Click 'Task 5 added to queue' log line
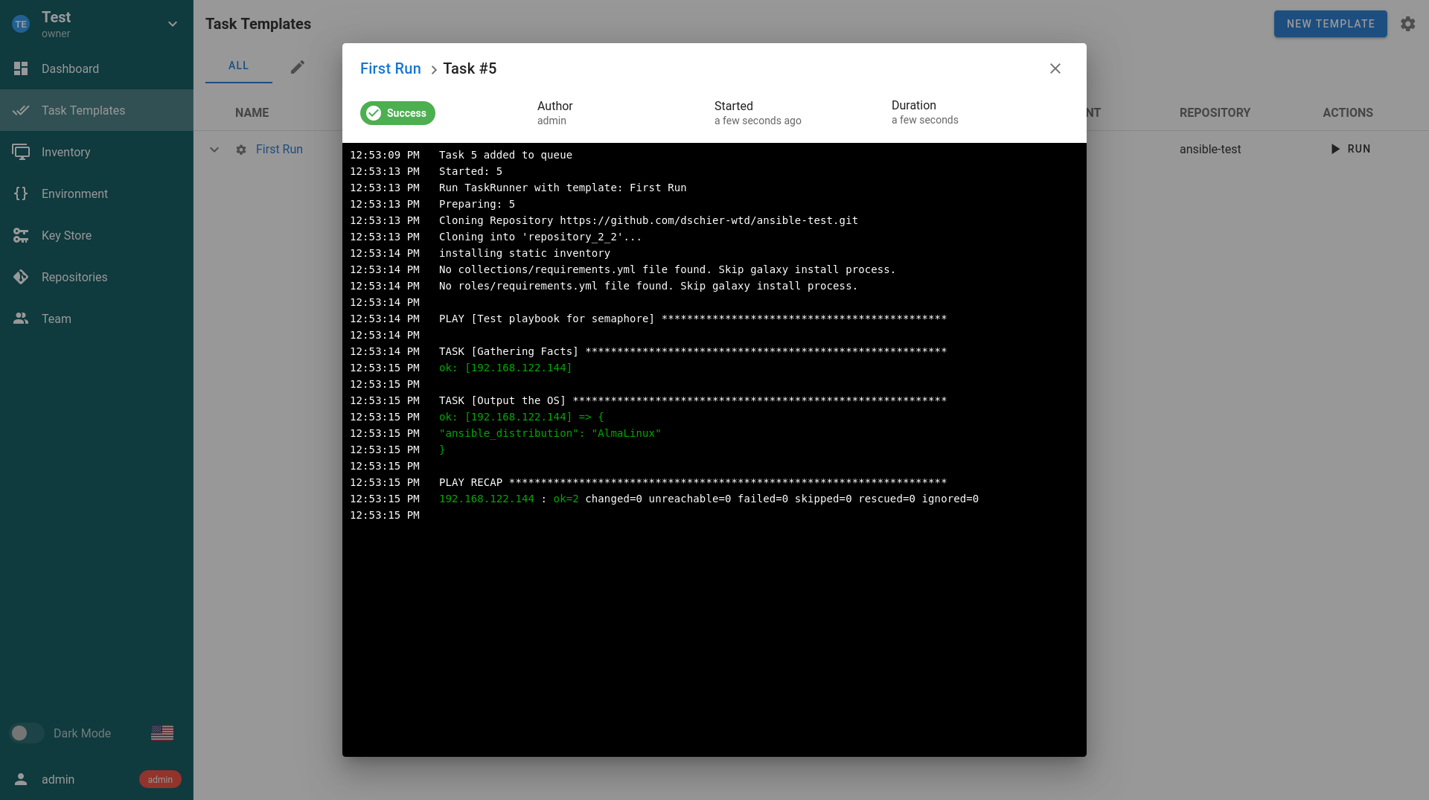 click(505, 155)
